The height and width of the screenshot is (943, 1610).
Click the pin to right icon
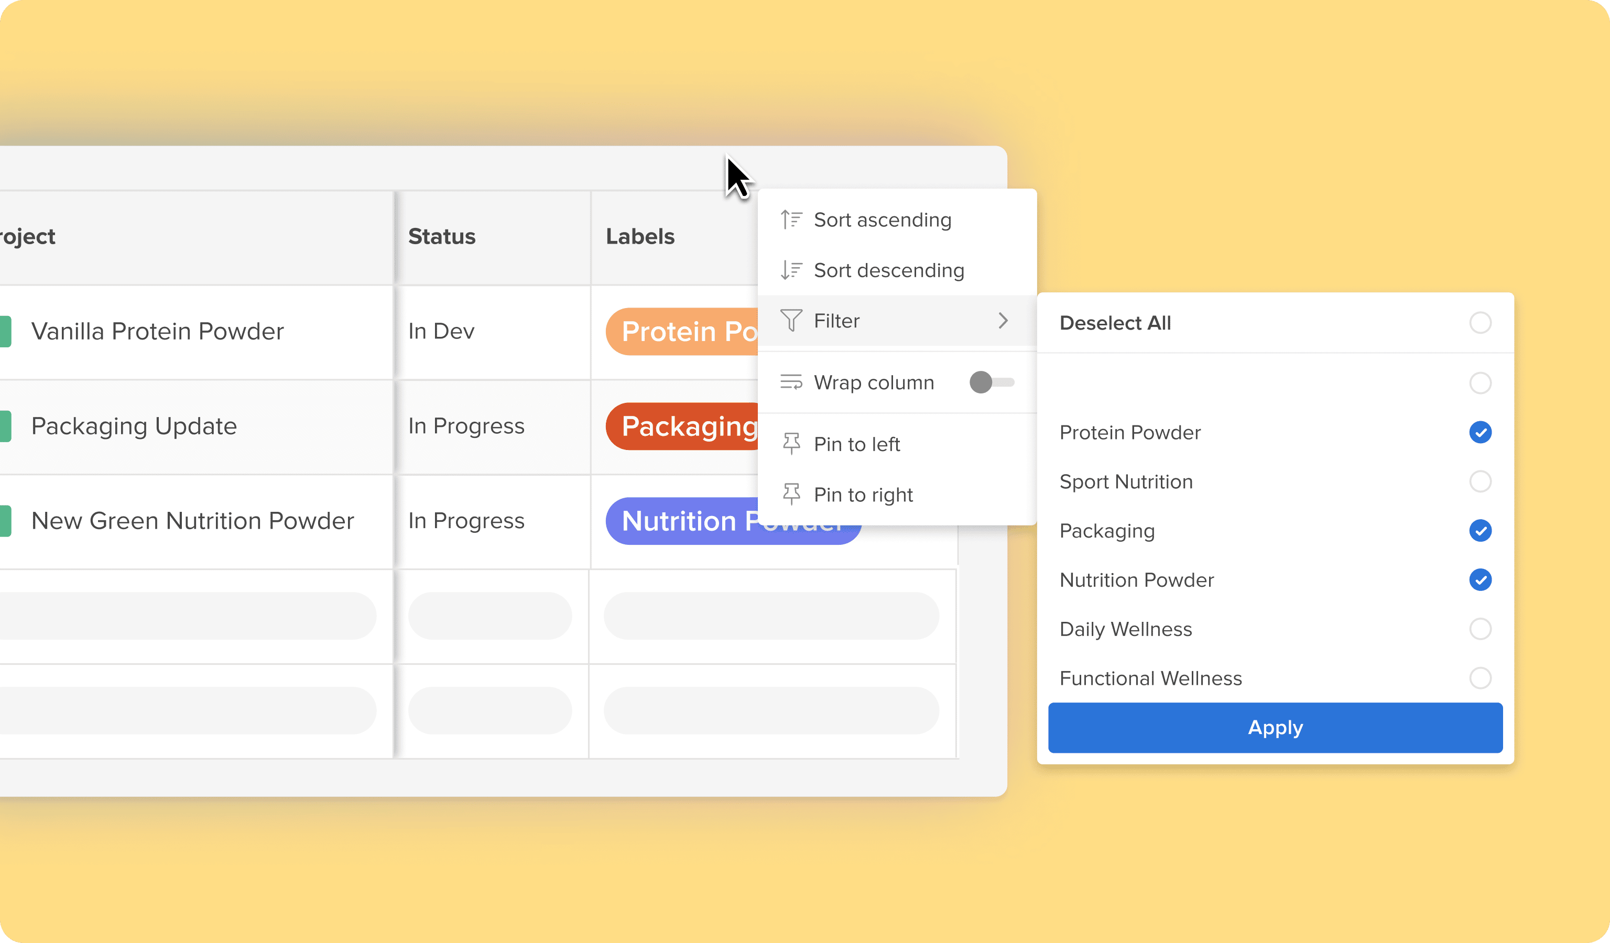point(791,494)
